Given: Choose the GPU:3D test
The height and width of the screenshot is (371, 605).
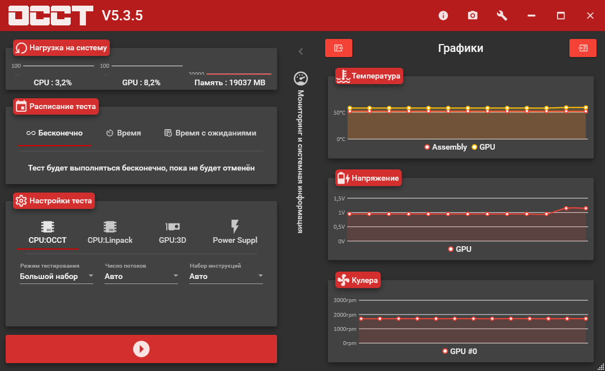Looking at the screenshot, I should [x=172, y=233].
